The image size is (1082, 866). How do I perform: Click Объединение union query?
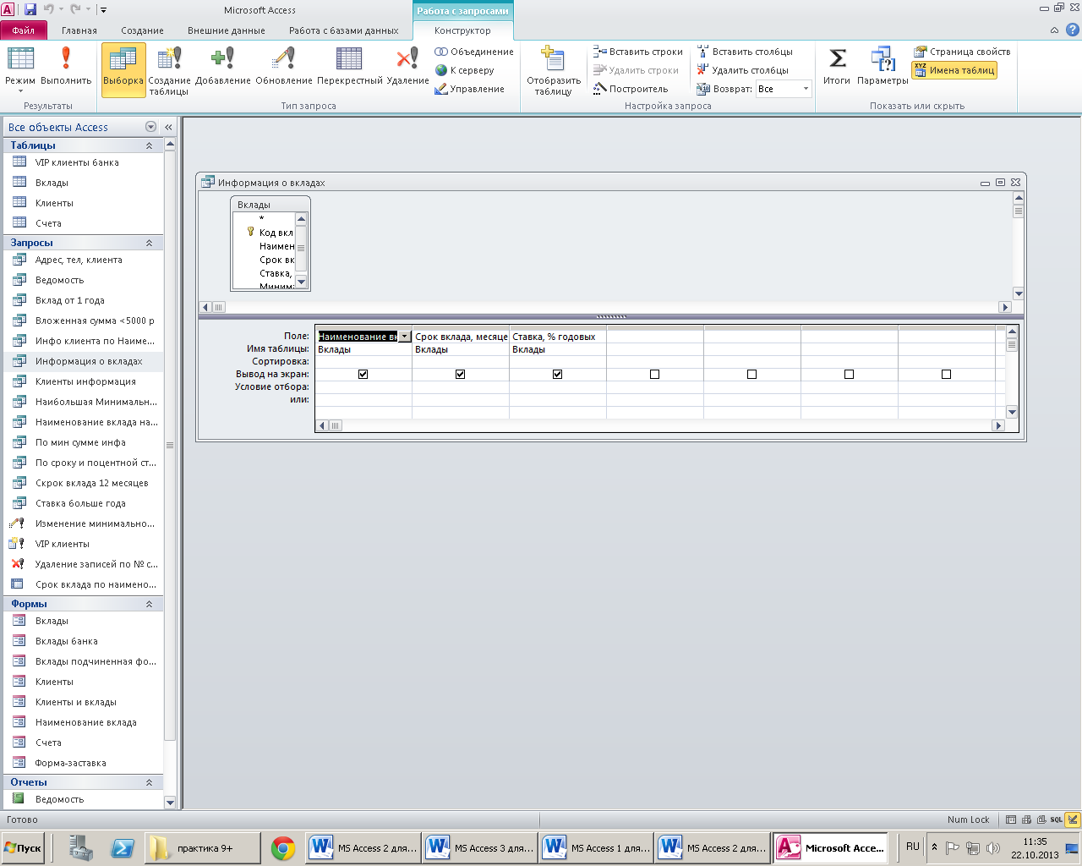tap(474, 52)
